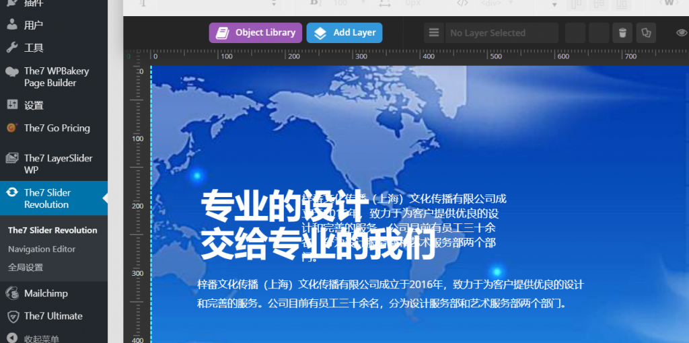Click The7 Go Pricing icon

click(12, 128)
